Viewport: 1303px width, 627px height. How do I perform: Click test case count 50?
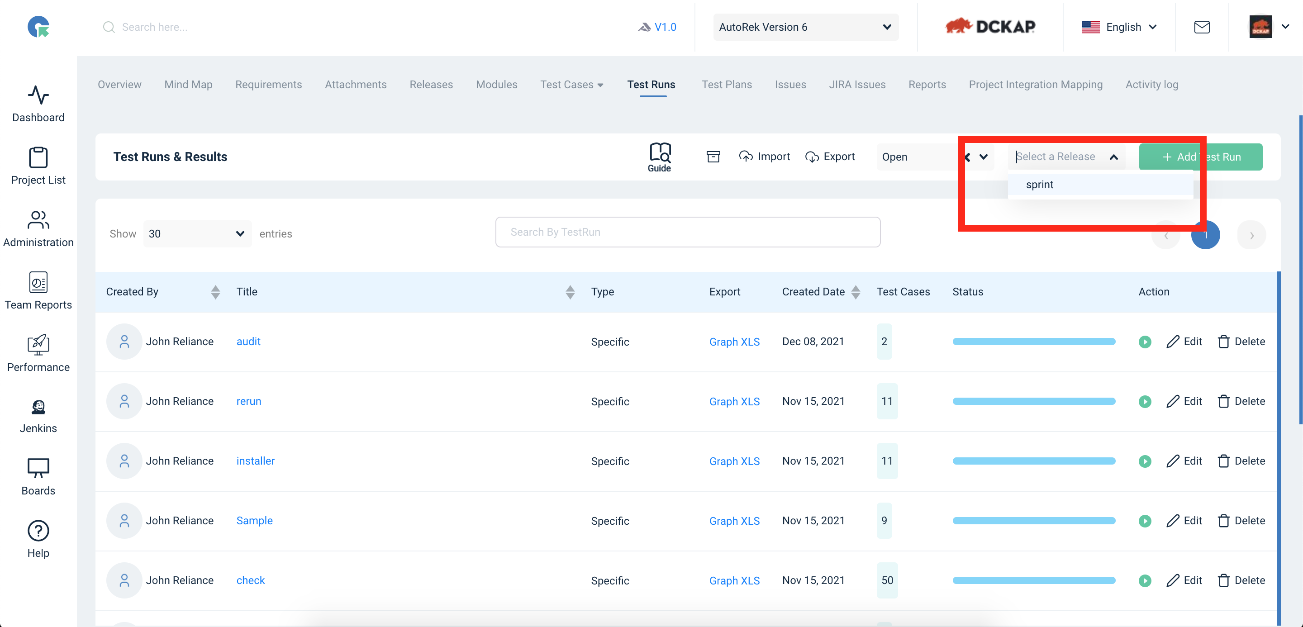887,580
